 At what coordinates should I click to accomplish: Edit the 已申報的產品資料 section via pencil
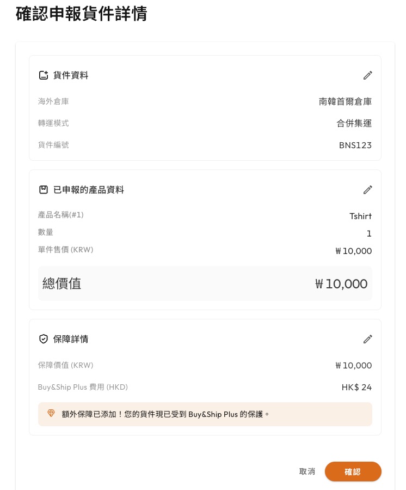click(x=368, y=190)
